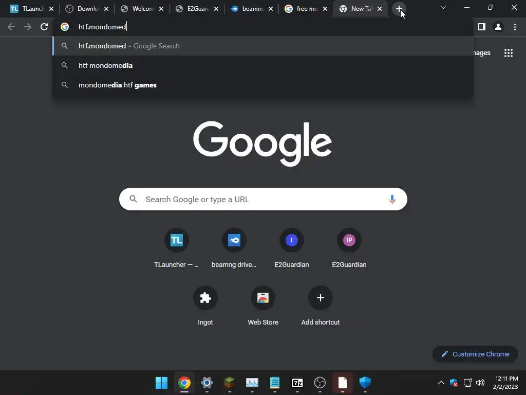This screenshot has width=526, height=395.
Task: Click Add shortcut
Action: (x=321, y=306)
